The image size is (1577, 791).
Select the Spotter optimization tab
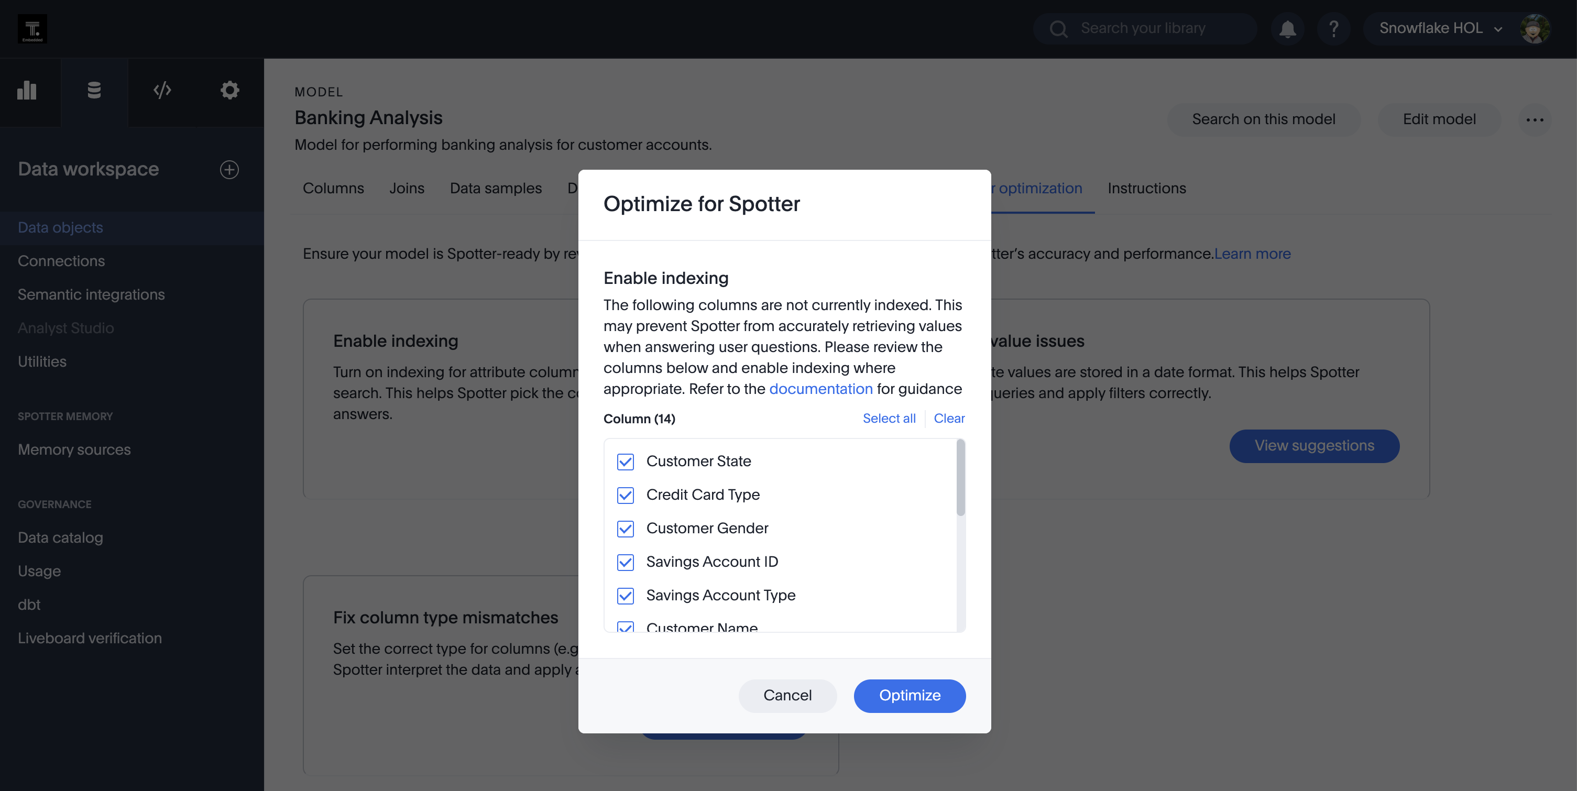tap(1036, 189)
